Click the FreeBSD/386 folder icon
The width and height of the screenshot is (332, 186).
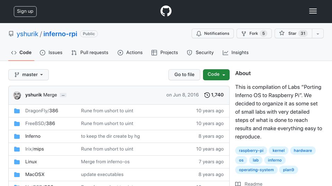17,124
